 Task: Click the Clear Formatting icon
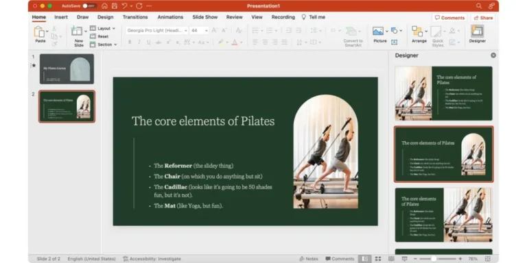click(239, 31)
